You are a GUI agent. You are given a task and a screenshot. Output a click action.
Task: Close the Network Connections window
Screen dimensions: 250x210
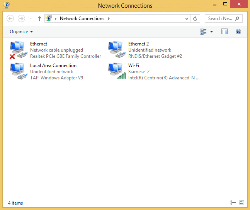coord(239,4)
